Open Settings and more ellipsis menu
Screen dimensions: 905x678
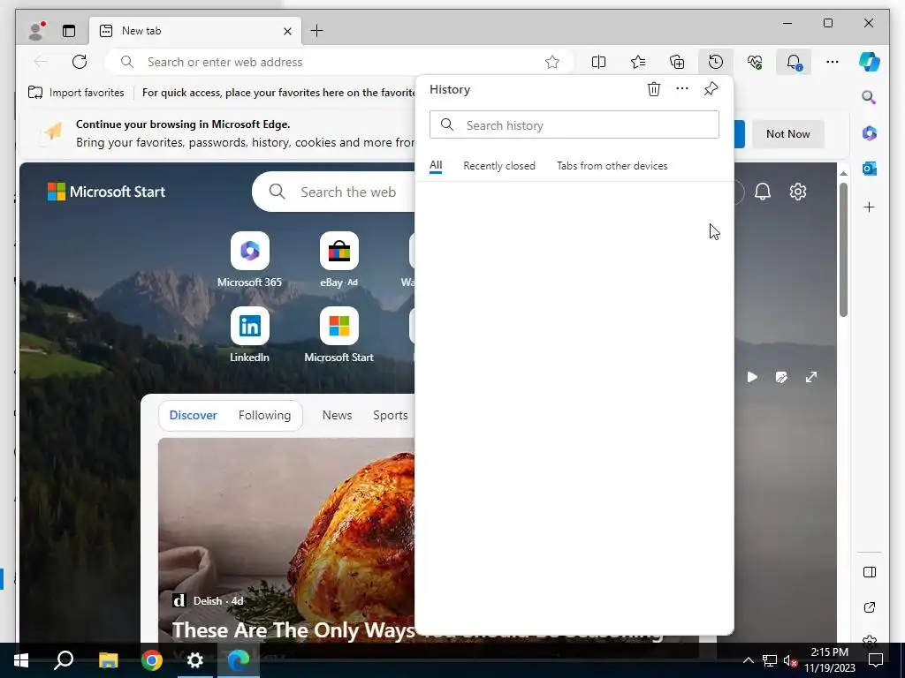(833, 62)
